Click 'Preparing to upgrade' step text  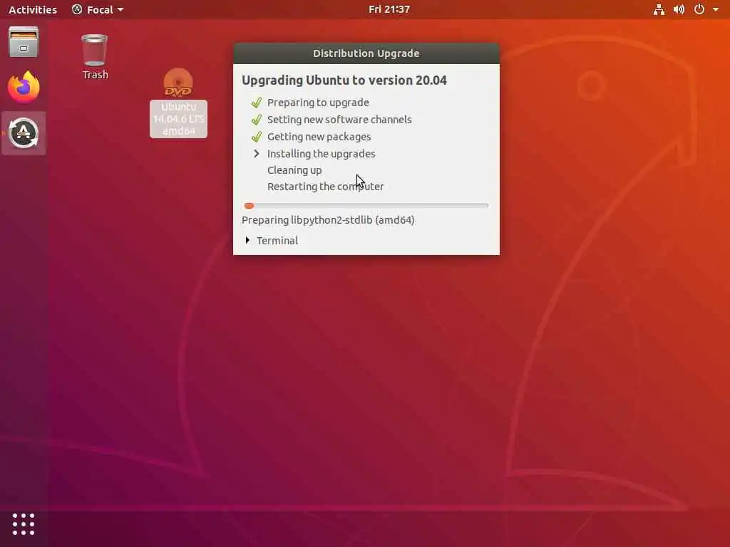[318, 103]
